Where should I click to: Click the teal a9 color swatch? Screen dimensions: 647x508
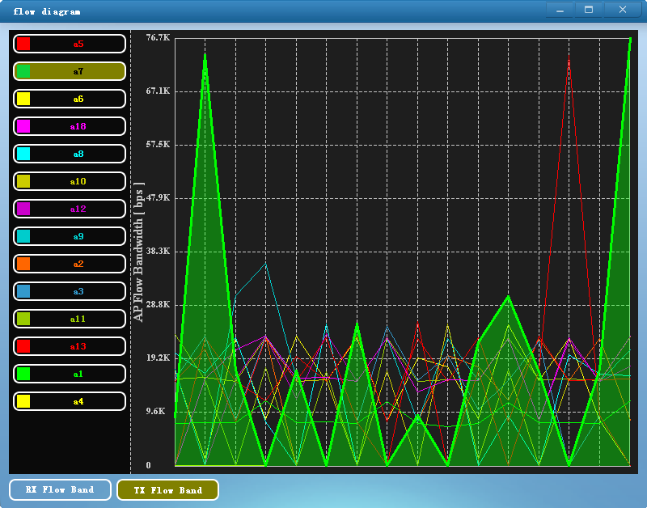23,236
